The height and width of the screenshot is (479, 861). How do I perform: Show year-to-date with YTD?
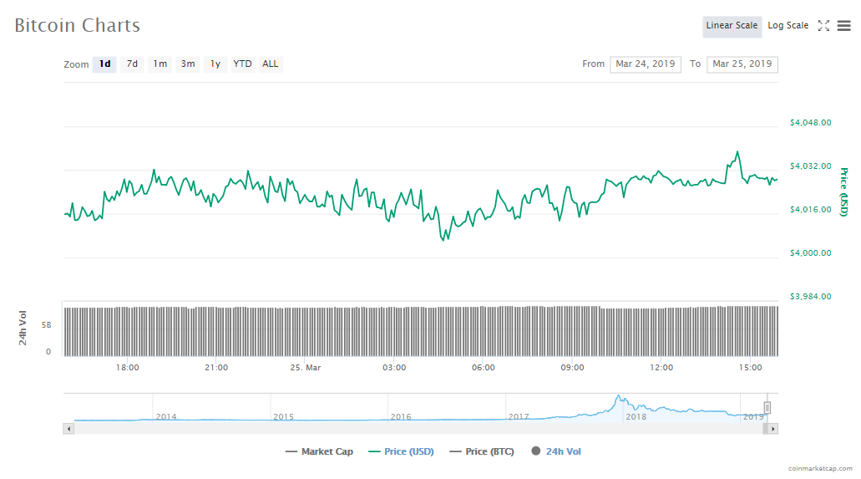click(x=242, y=64)
